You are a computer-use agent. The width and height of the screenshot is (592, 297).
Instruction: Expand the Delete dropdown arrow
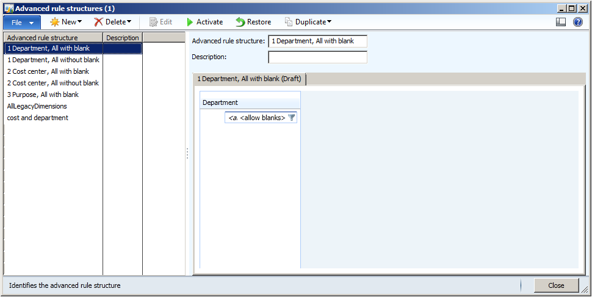[129, 21]
